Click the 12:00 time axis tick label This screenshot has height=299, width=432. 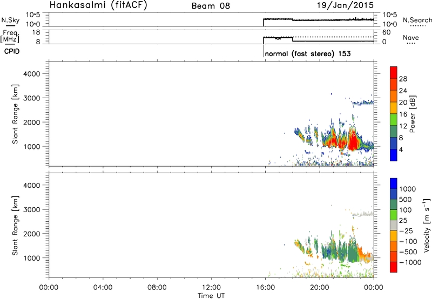coord(211,288)
